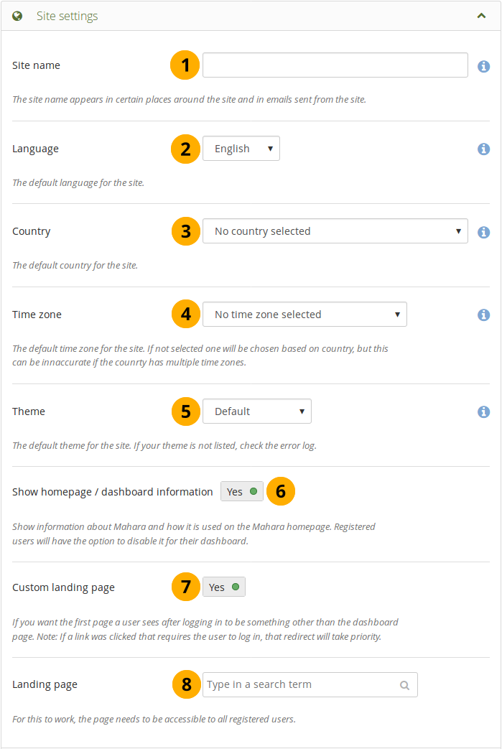Click into the Site name text field

335,65
